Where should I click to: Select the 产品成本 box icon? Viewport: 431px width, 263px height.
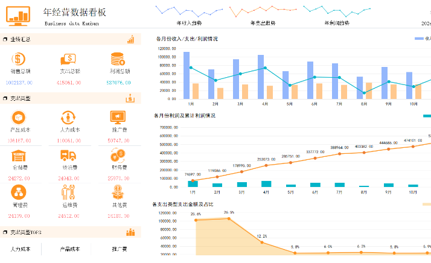pos(19,117)
